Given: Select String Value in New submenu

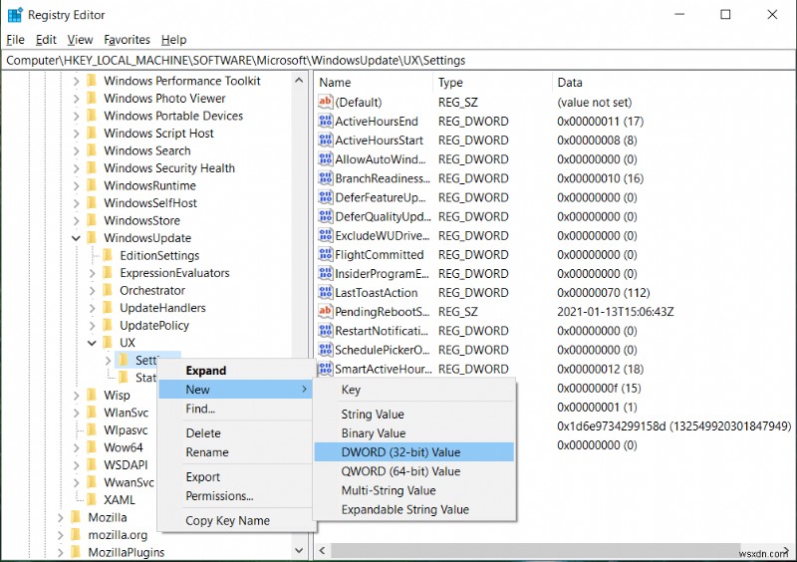Looking at the screenshot, I should point(414,414).
